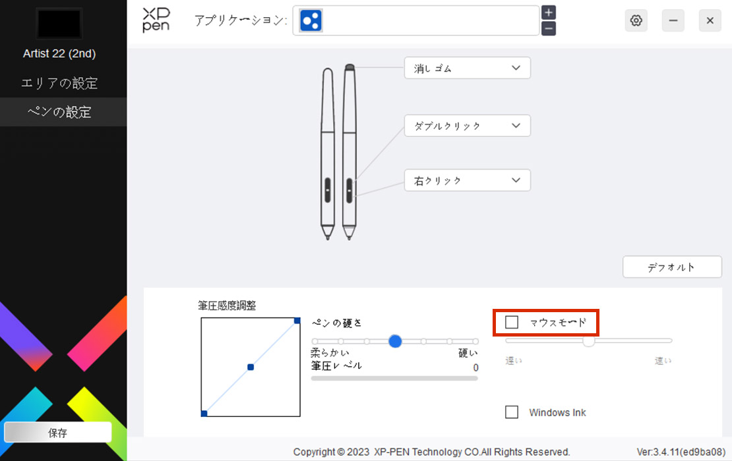The height and width of the screenshot is (461, 732).
Task: Open the 消しゴム dropdown
Action: tap(468, 68)
